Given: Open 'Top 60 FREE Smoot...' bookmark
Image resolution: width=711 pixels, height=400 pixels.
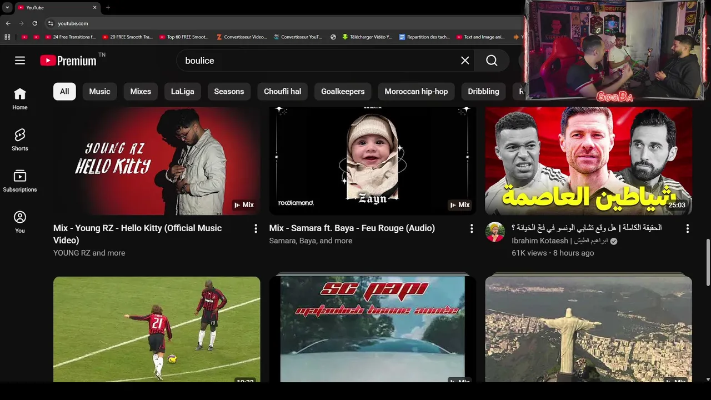Looking at the screenshot, I should pos(184,37).
